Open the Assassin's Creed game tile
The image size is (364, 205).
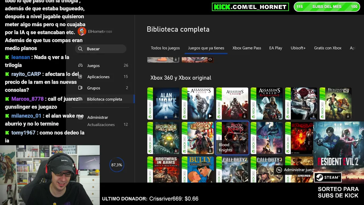[x=198, y=103]
